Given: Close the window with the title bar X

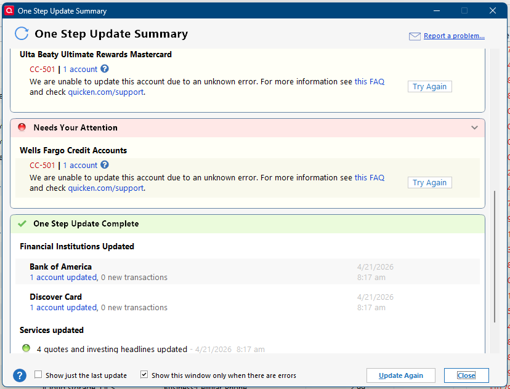Looking at the screenshot, I should pyautogui.click(x=492, y=10).
